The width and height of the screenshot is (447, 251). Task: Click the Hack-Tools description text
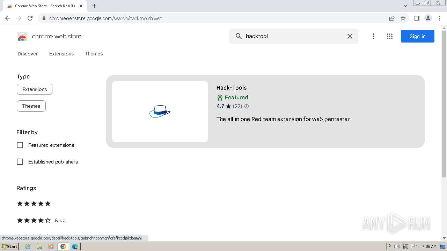pyautogui.click(x=283, y=119)
